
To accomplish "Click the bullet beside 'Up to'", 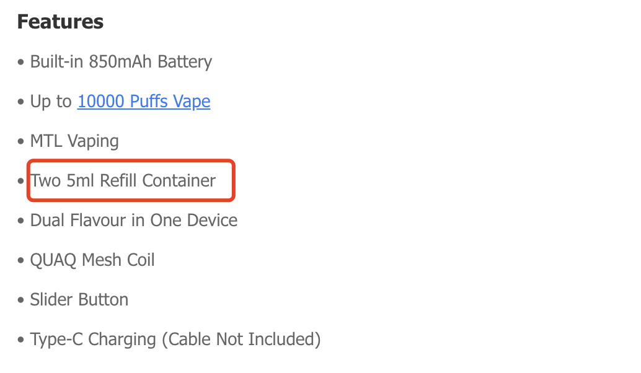I will coord(21,102).
